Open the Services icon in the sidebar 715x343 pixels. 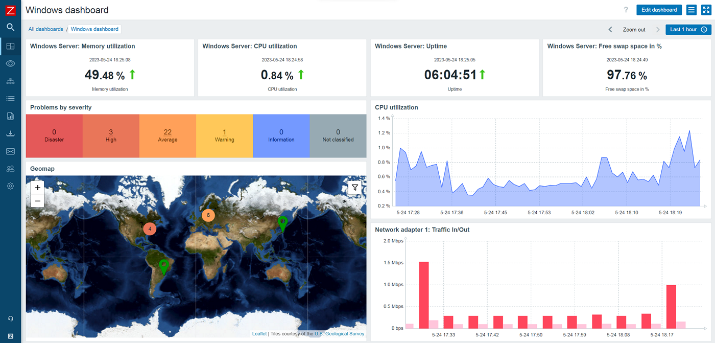click(10, 81)
